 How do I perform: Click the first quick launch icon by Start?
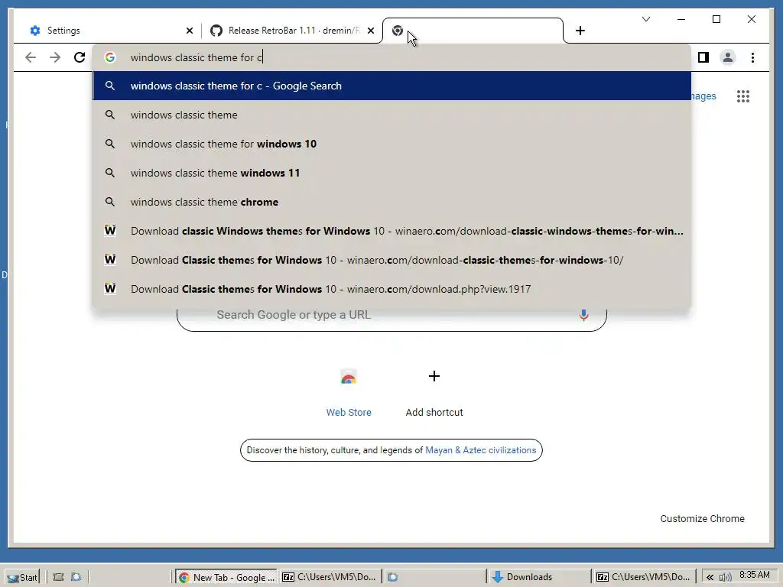tap(58, 577)
